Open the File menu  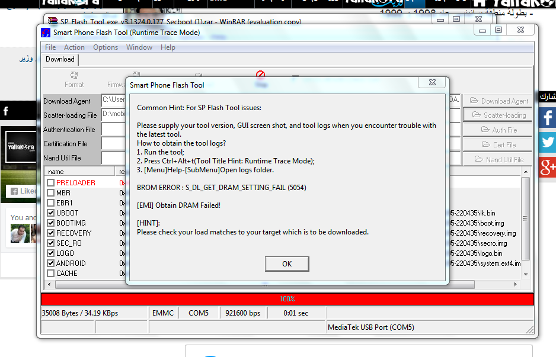pyautogui.click(x=50, y=47)
